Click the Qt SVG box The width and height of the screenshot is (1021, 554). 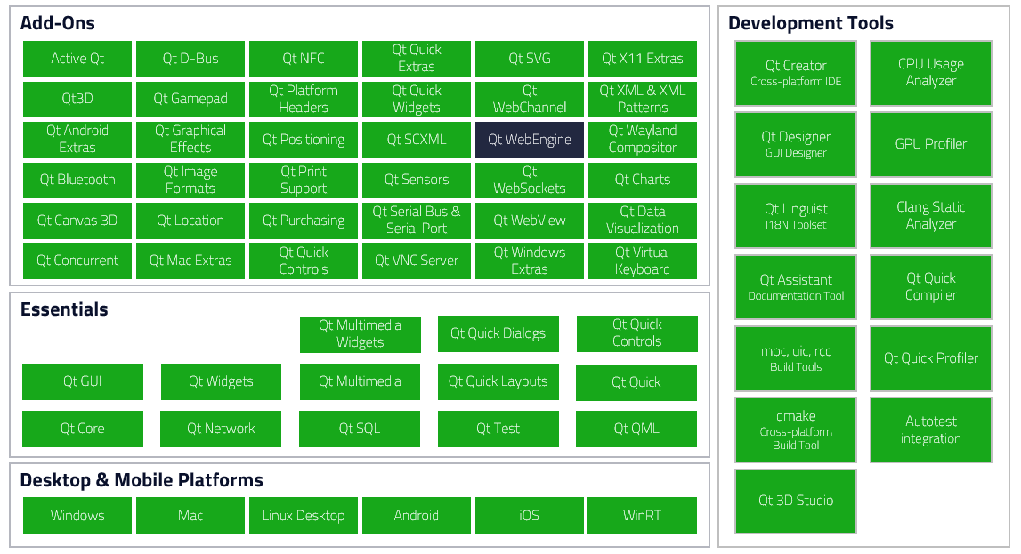click(x=530, y=59)
